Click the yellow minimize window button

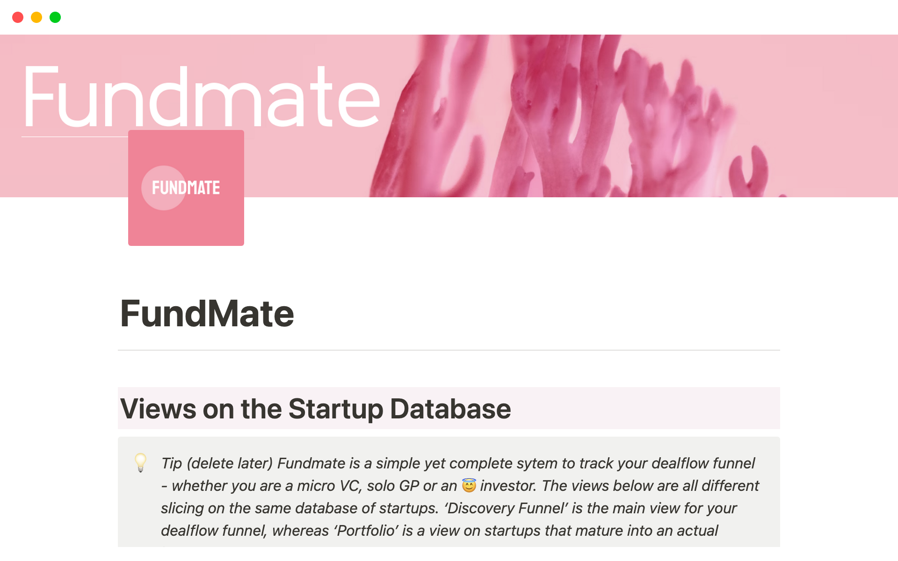tap(36, 17)
